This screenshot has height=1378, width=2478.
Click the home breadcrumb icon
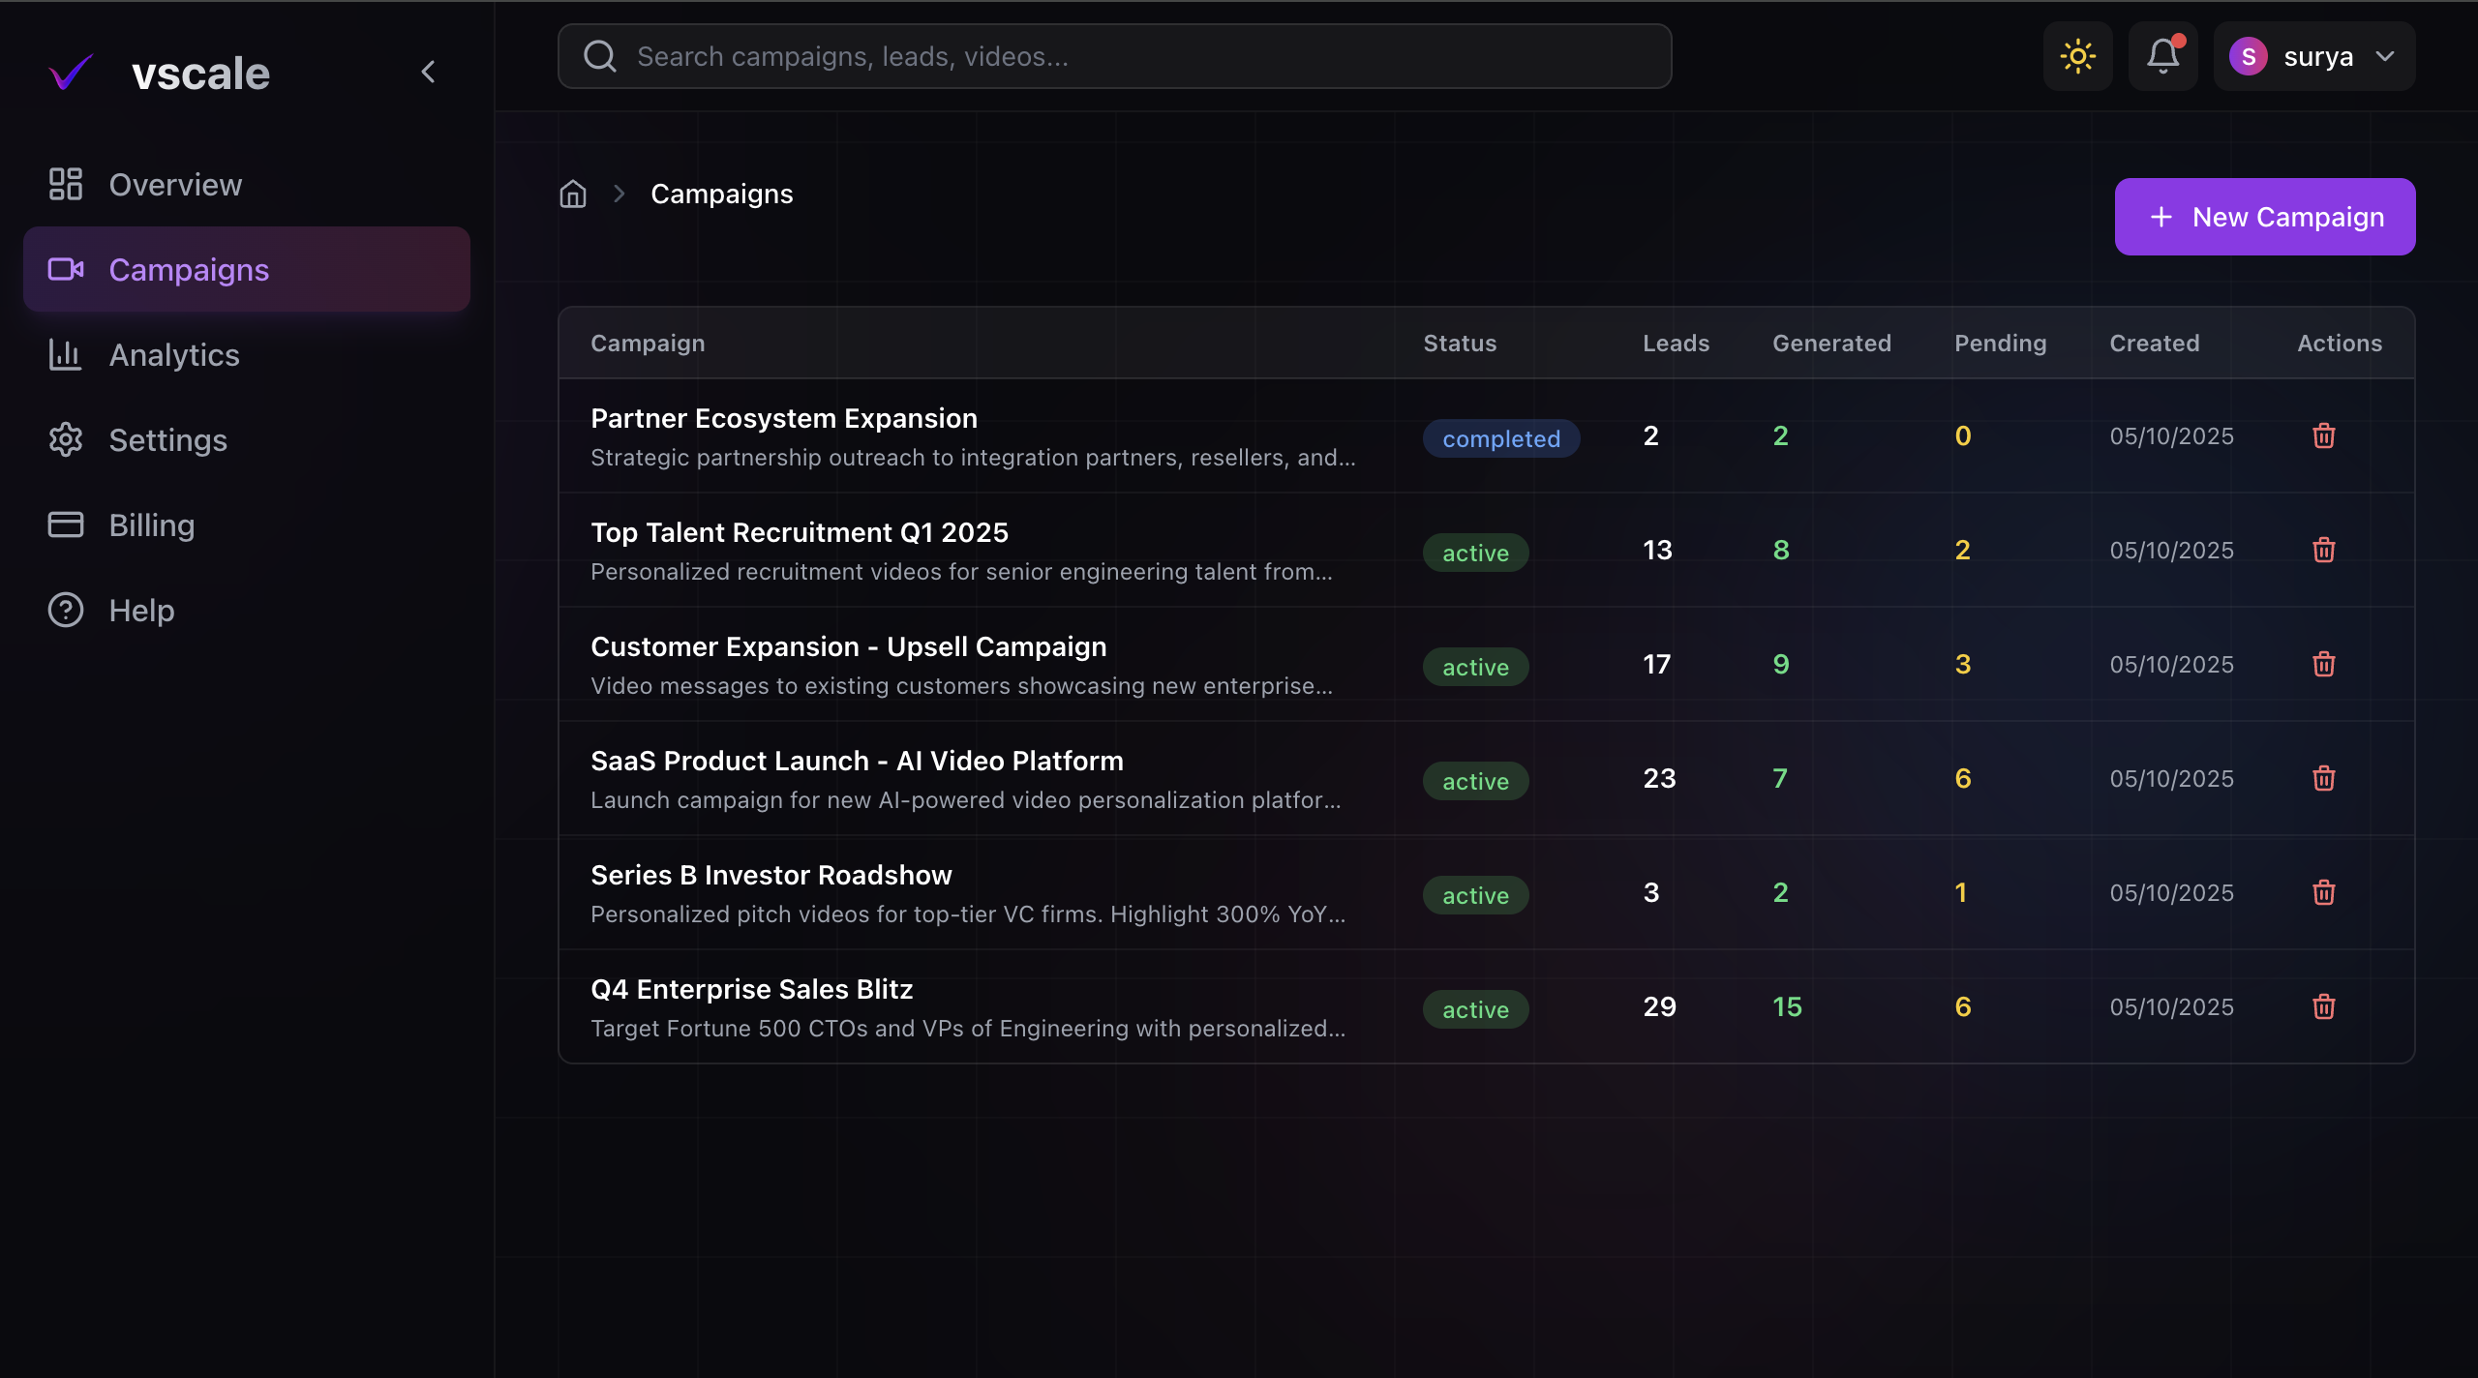(573, 194)
